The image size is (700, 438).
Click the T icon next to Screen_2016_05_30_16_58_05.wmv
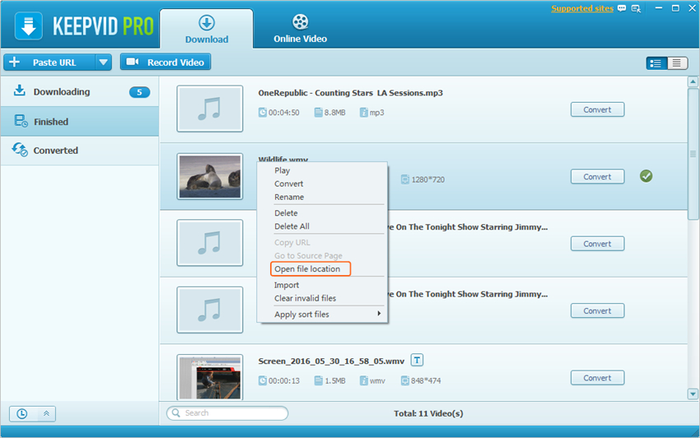tap(418, 360)
